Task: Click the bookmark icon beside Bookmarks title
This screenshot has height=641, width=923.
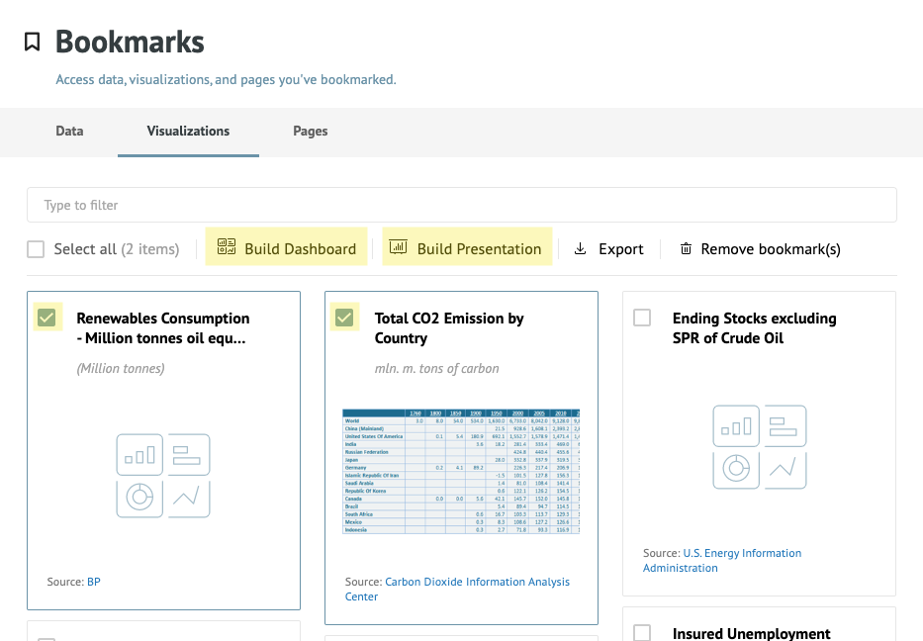Action: 33,42
